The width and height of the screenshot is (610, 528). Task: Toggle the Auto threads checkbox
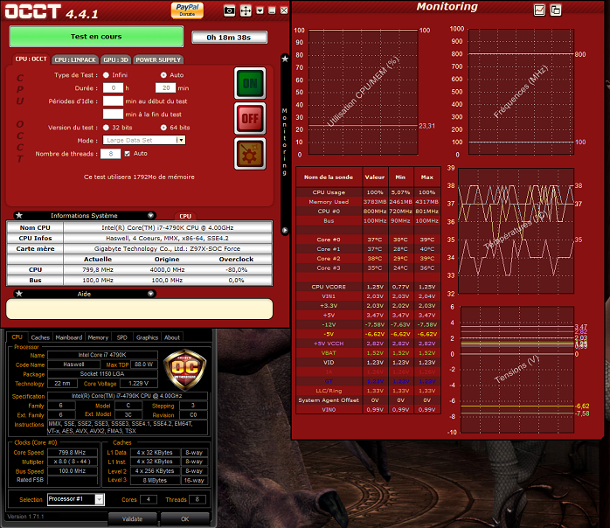(x=128, y=154)
